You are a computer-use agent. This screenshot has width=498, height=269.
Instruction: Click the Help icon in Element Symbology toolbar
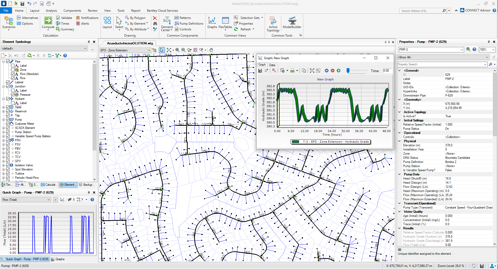[x=65, y=56]
